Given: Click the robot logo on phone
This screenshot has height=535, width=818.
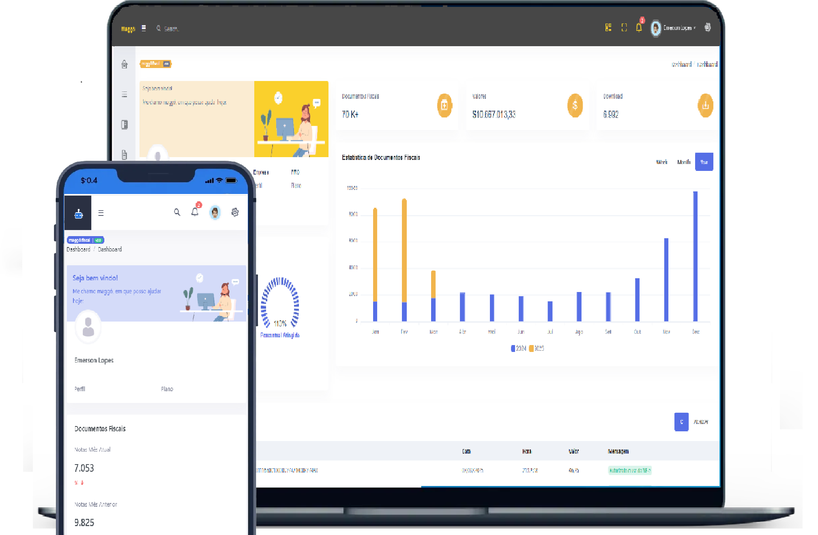Looking at the screenshot, I should pyautogui.click(x=79, y=214).
